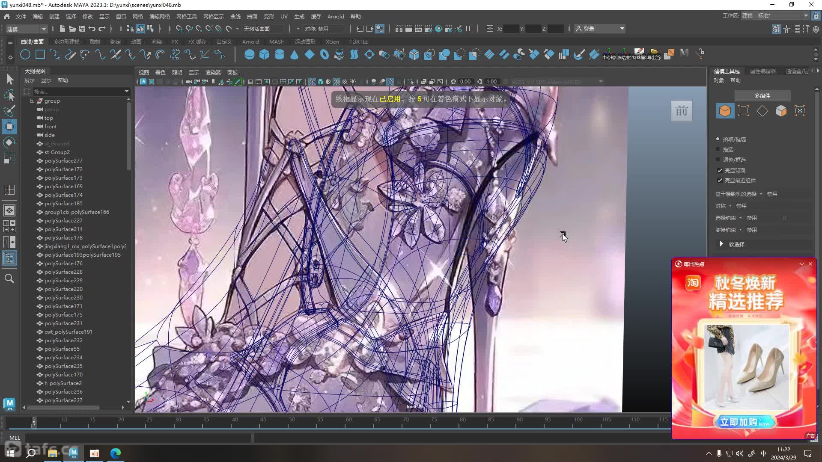Viewport: 822px width, 462px height.
Task: Open the 选择约束 dropdown
Action: click(740, 218)
